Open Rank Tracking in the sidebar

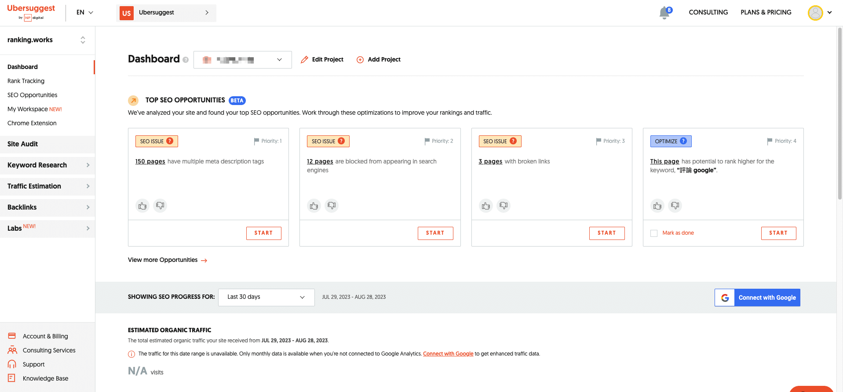pyautogui.click(x=26, y=81)
